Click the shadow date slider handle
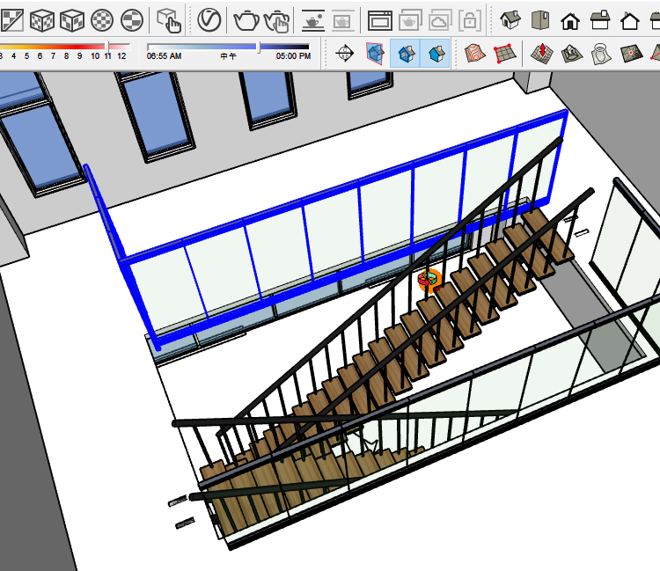The width and height of the screenshot is (660, 571). pos(107,47)
